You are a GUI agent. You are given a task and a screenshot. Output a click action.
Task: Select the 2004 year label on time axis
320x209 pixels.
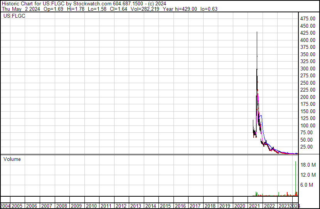click(5, 206)
